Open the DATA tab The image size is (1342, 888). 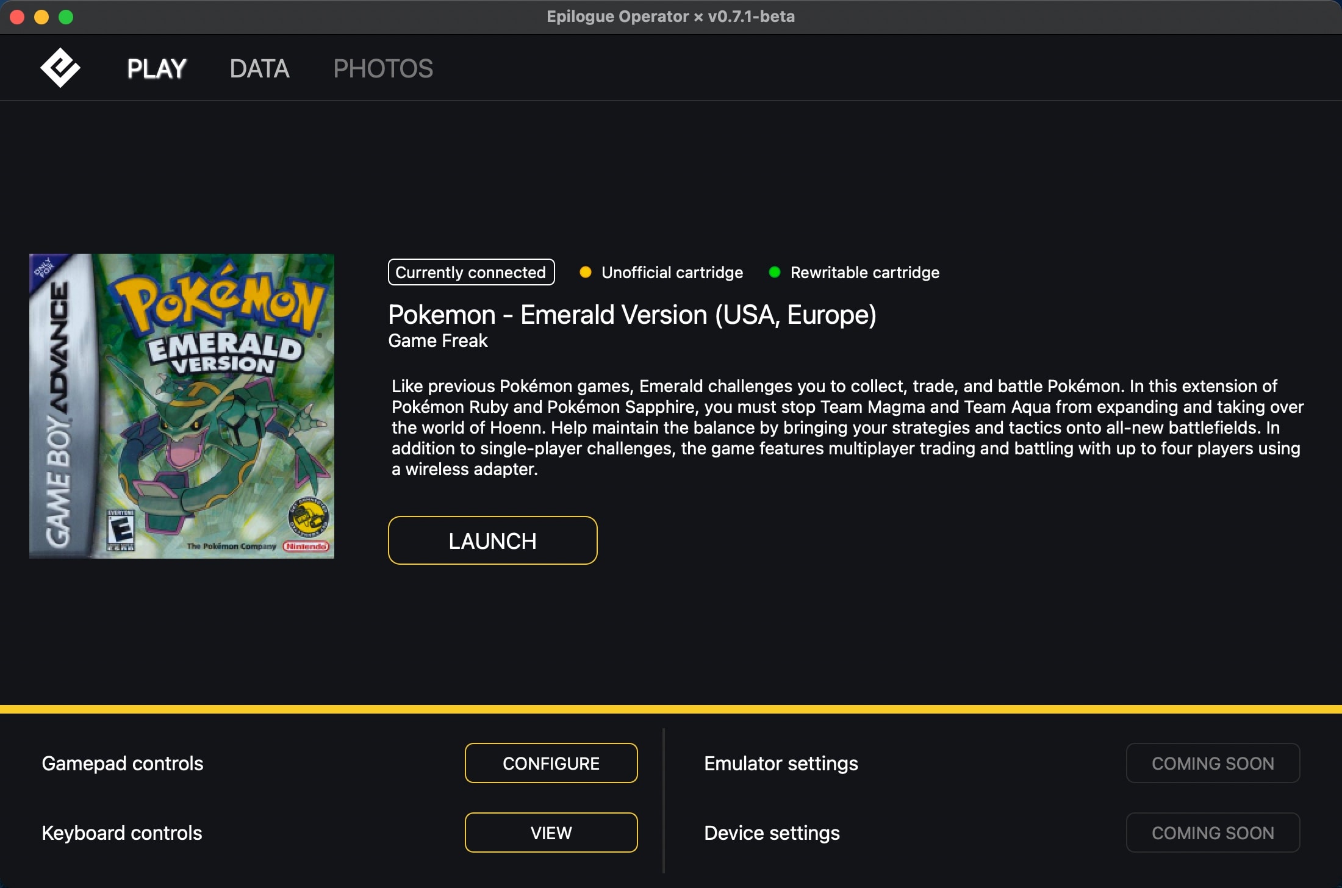pyautogui.click(x=259, y=68)
